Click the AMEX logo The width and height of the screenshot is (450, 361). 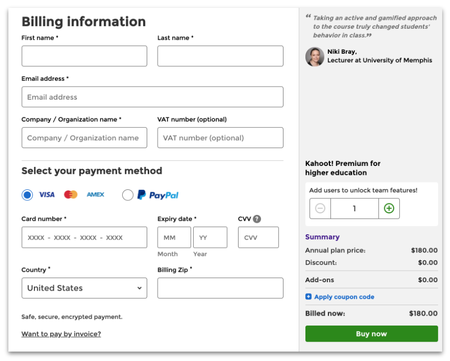click(x=96, y=195)
